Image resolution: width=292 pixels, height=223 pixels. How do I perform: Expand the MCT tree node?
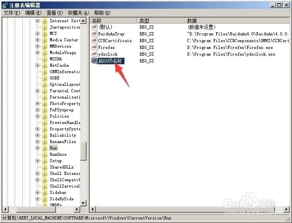point(37,34)
